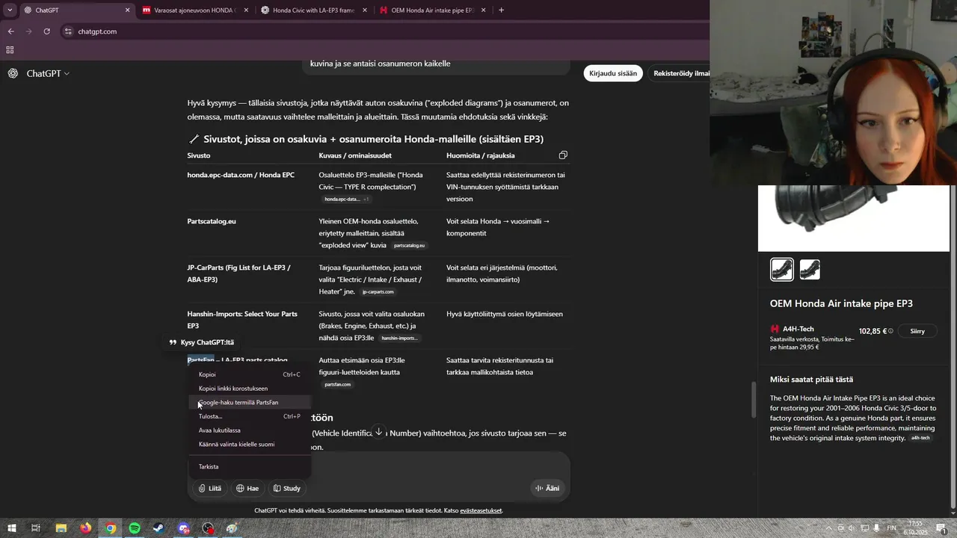Image resolution: width=957 pixels, height=538 pixels.
Task: Open the partscatalog.eu source chip
Action: tap(409, 245)
